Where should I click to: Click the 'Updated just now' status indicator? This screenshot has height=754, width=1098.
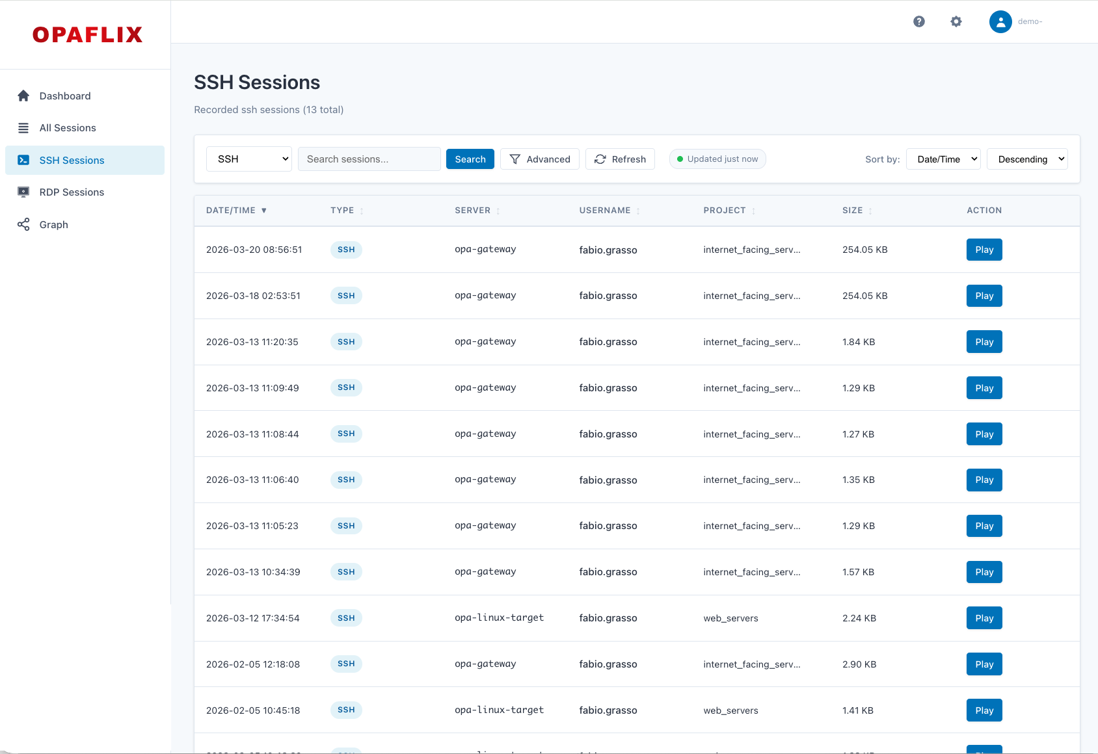(717, 159)
